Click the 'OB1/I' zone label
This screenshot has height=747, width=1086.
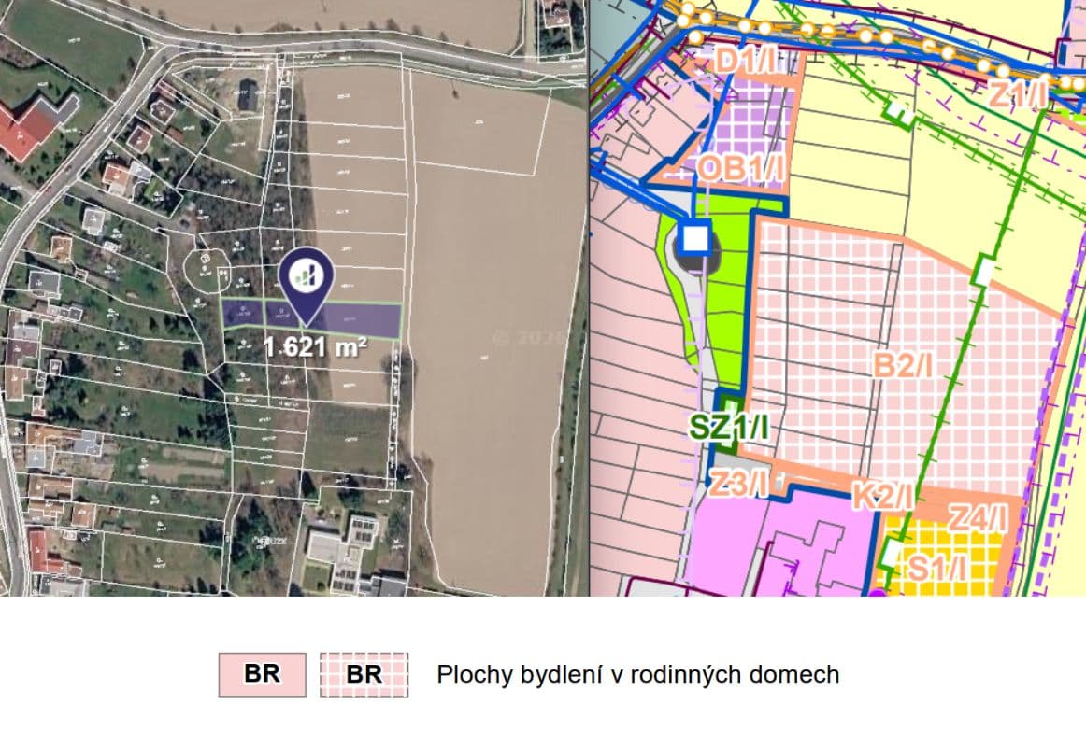740,168
